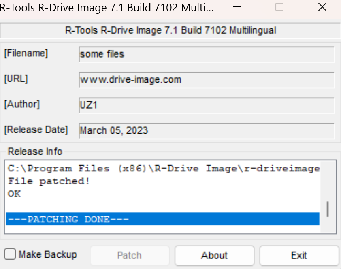
Task: Click the [Release Date] label
Action: pyautogui.click(x=36, y=130)
